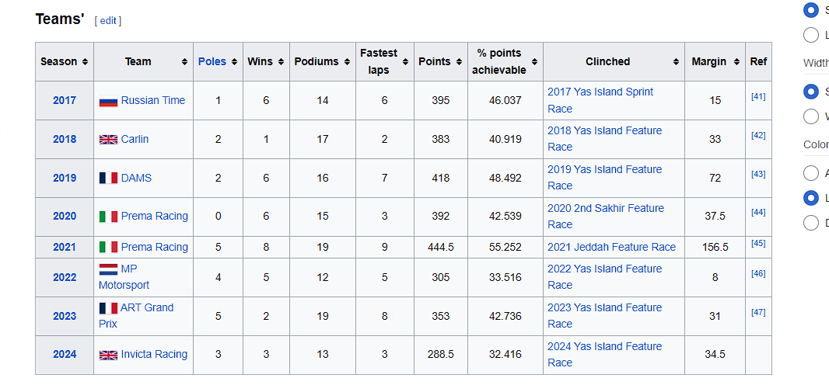Open 2021 Jeddah Feature Race link
This screenshot has height=392, width=829.
[x=612, y=247]
